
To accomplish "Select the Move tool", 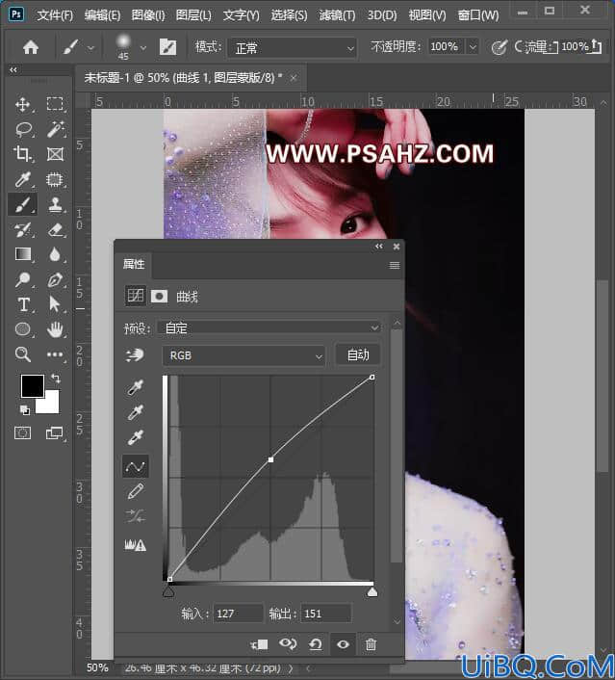I will pos(22,105).
